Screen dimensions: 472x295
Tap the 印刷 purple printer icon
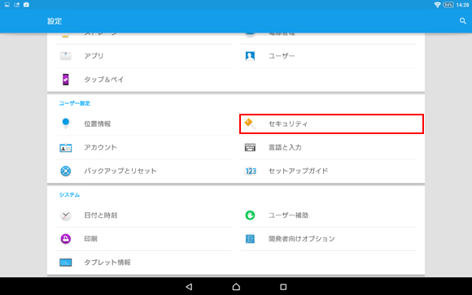tap(66, 239)
